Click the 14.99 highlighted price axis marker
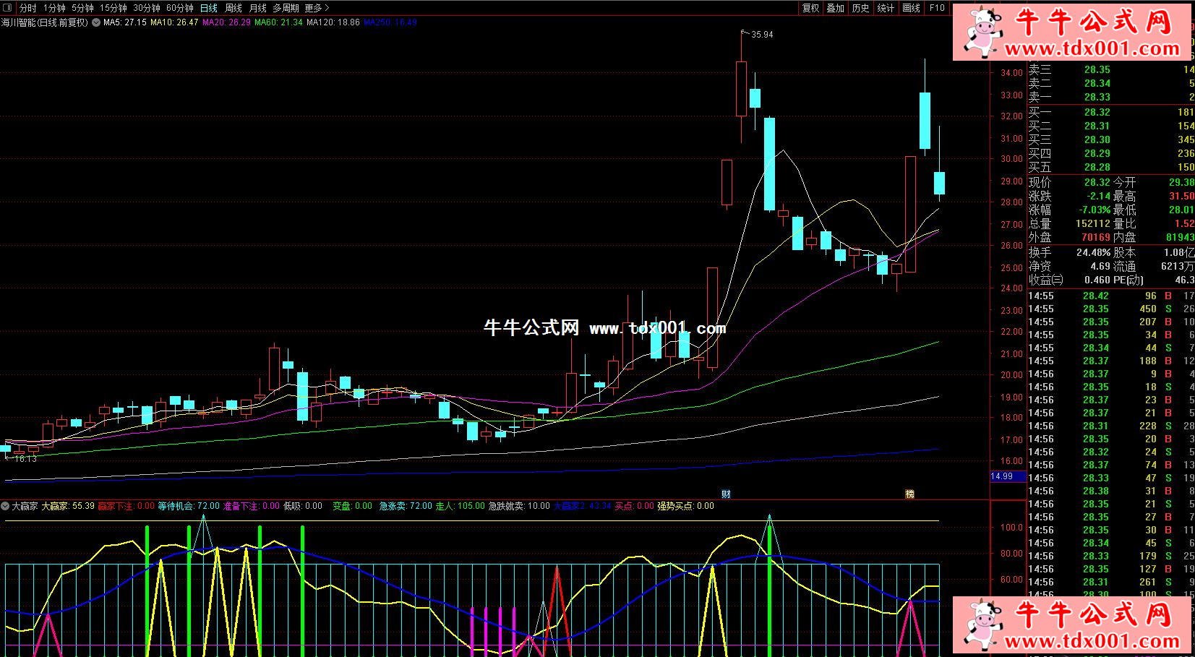1195x657 pixels. (x=1006, y=476)
